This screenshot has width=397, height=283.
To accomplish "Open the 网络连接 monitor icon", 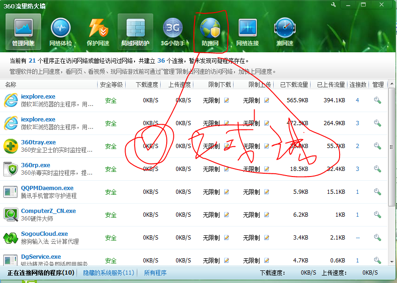I will 248,32.
